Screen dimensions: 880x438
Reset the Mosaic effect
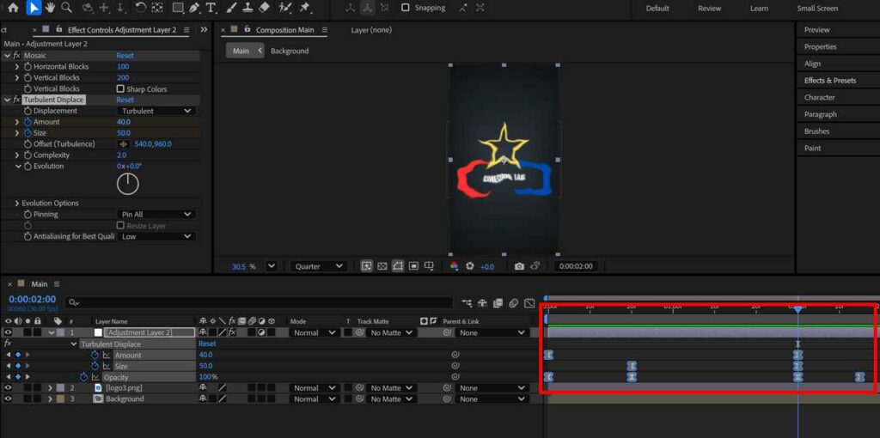click(125, 56)
